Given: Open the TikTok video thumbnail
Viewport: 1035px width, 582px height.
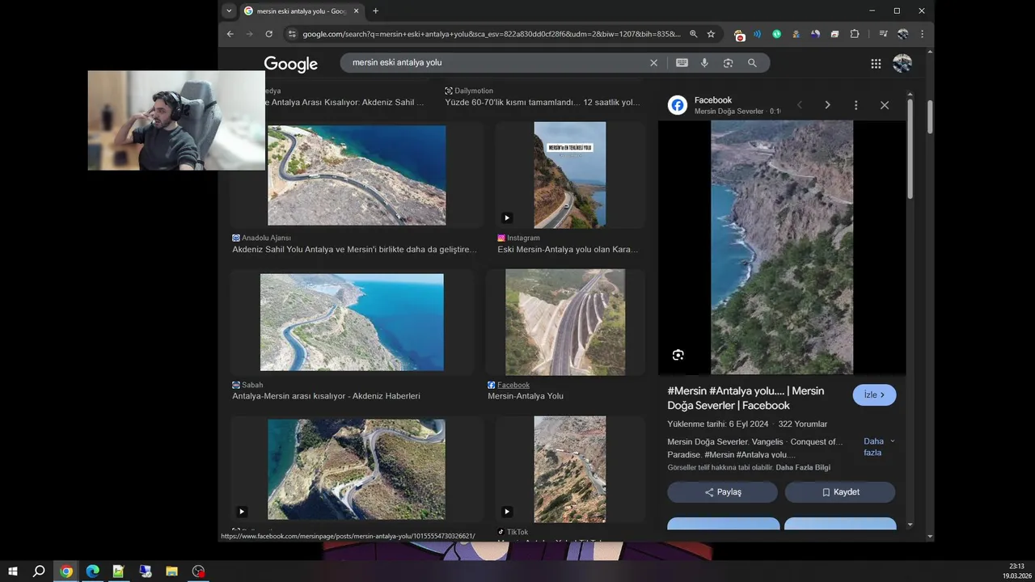Looking at the screenshot, I should pyautogui.click(x=570, y=469).
